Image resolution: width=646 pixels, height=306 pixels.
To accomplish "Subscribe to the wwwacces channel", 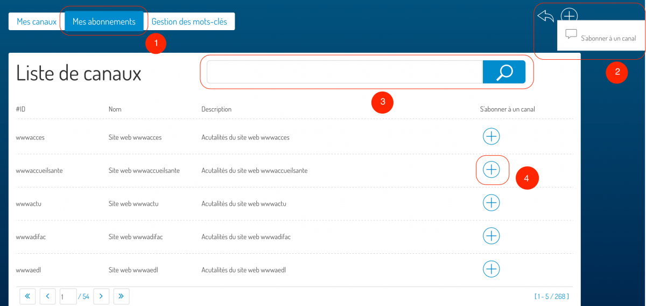I will click(x=491, y=137).
